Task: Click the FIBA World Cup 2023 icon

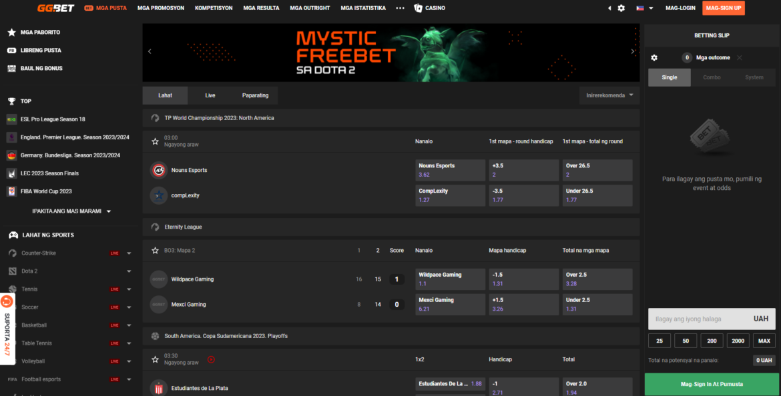Action: click(11, 191)
